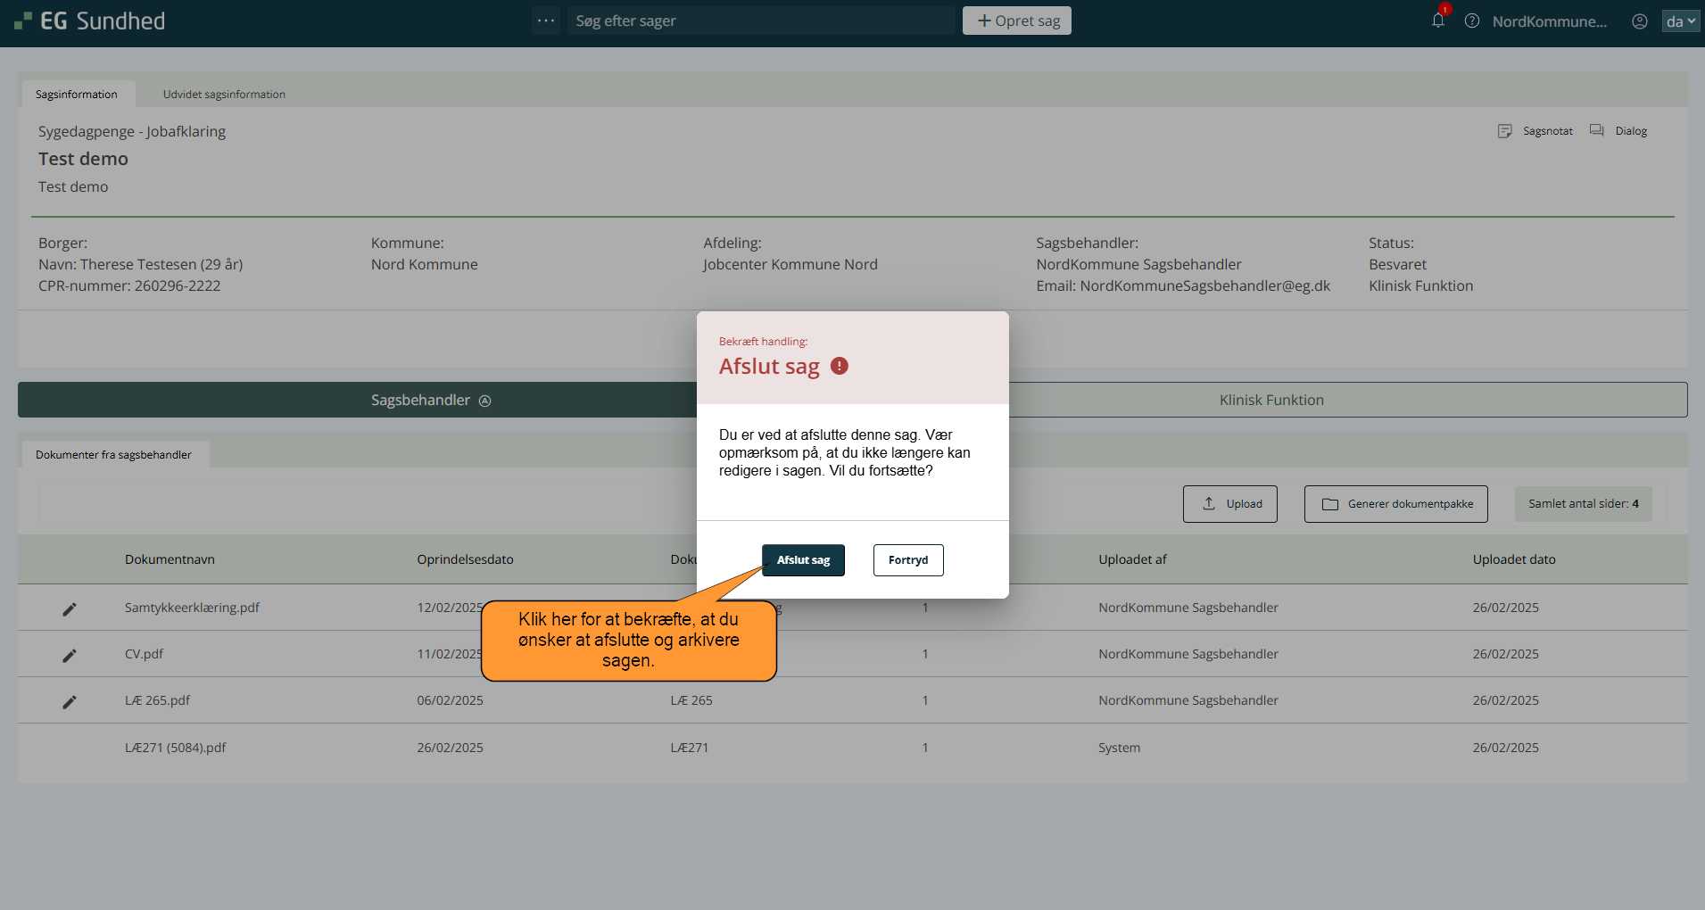The image size is (1705, 910).
Task: Click the notification bell icon
Action: pos(1437,21)
